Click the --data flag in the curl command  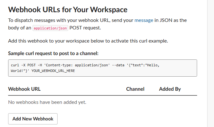pyautogui.click(x=118, y=65)
